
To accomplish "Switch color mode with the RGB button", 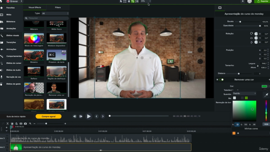I will (x=266, y=124).
